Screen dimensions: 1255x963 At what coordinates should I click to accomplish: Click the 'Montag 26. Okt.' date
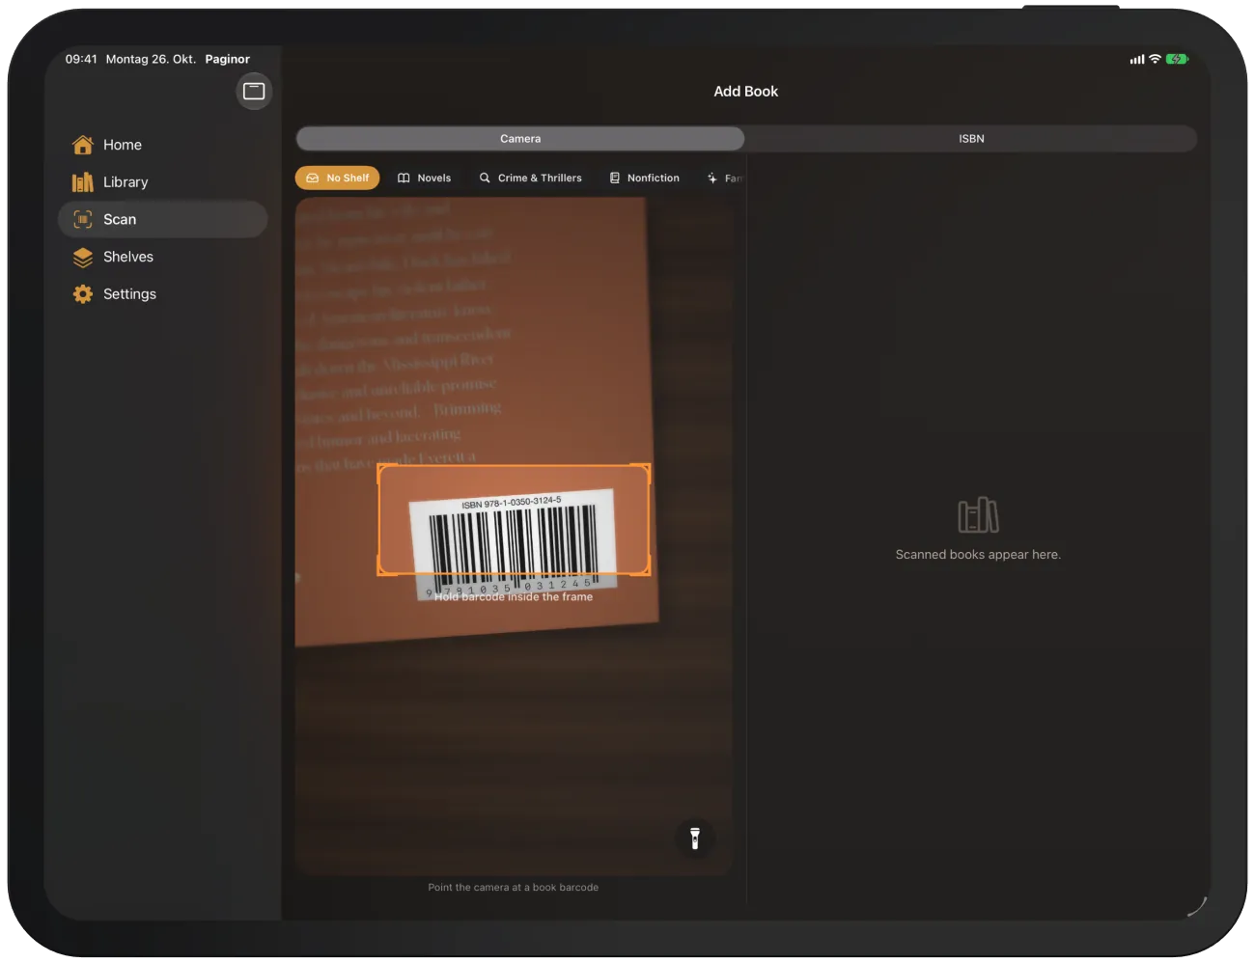151,60
